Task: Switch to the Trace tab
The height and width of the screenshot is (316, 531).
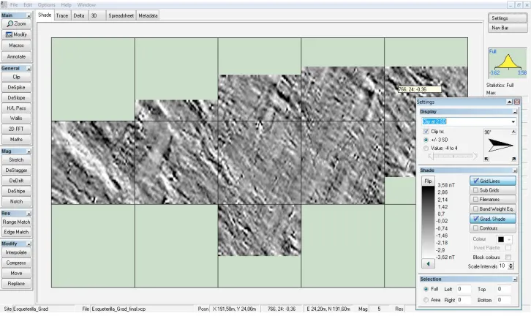Action: click(x=62, y=15)
